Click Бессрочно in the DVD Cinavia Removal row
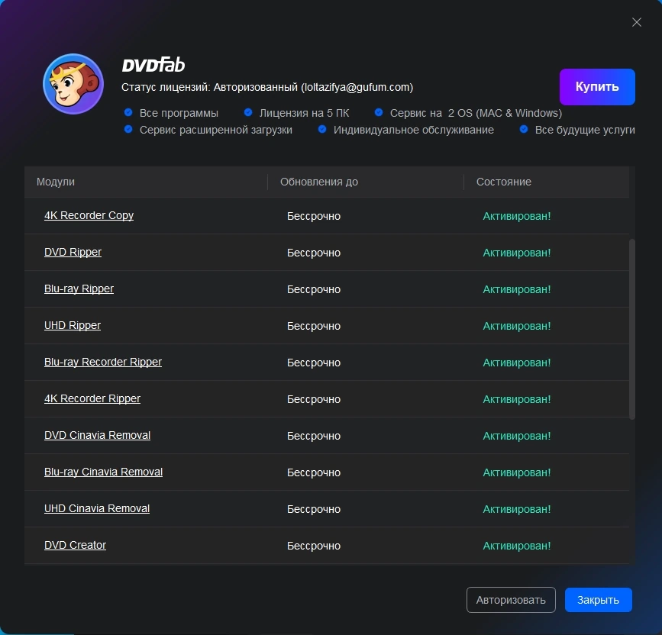 [x=314, y=436]
